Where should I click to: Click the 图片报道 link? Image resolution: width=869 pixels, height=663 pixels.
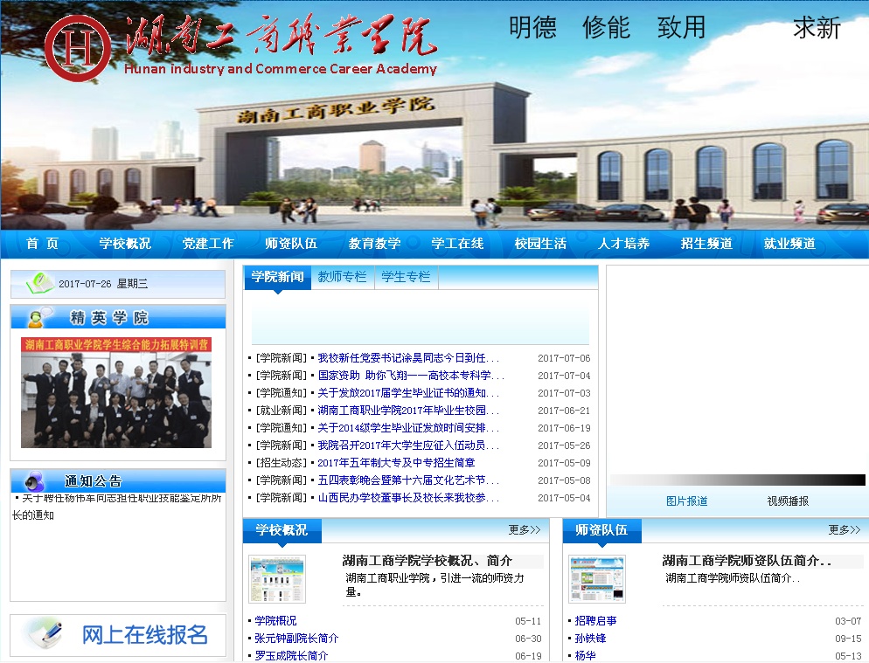pyautogui.click(x=686, y=501)
